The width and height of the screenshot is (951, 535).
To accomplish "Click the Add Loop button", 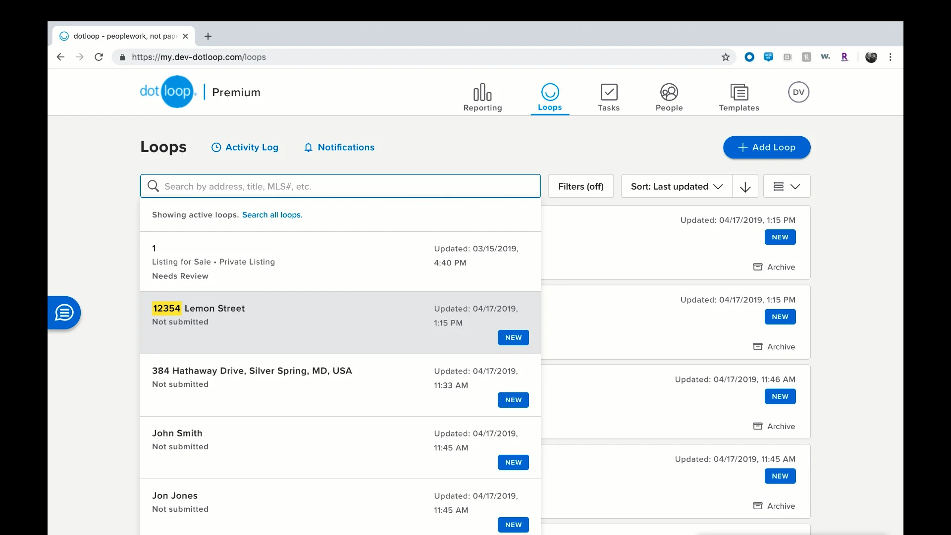I will pyautogui.click(x=766, y=147).
